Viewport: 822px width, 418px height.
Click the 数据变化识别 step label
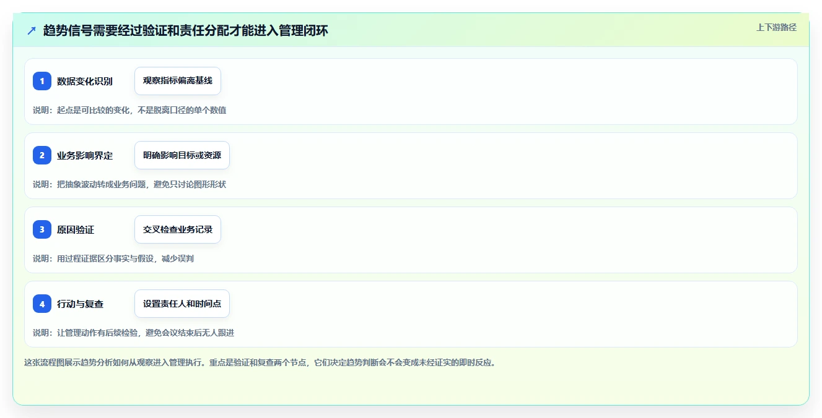point(85,81)
